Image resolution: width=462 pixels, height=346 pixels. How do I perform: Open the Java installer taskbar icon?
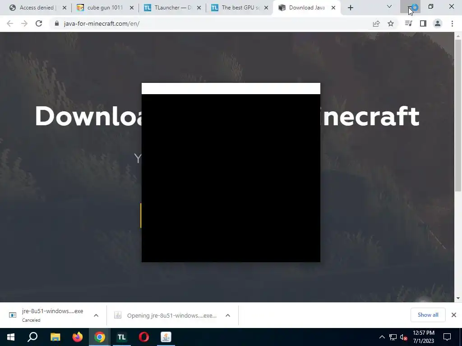[166, 337]
